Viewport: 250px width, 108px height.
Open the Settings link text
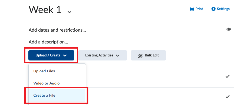[x=223, y=9]
